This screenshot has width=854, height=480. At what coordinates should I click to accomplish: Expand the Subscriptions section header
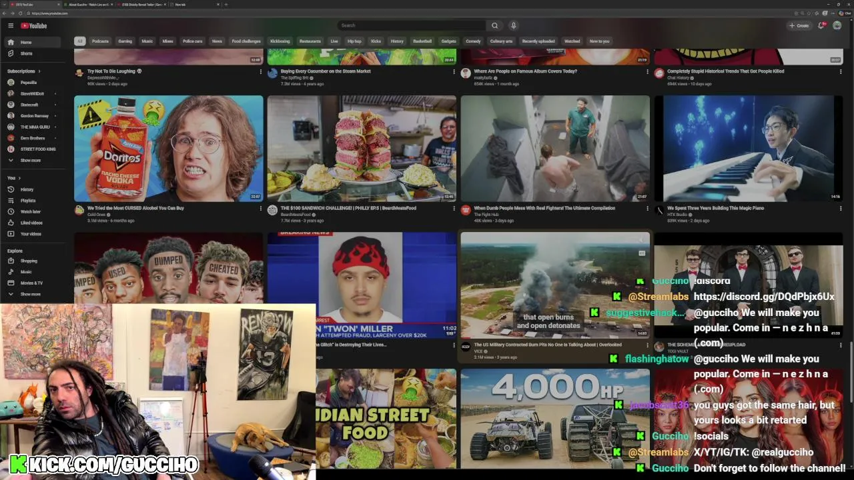click(24, 71)
